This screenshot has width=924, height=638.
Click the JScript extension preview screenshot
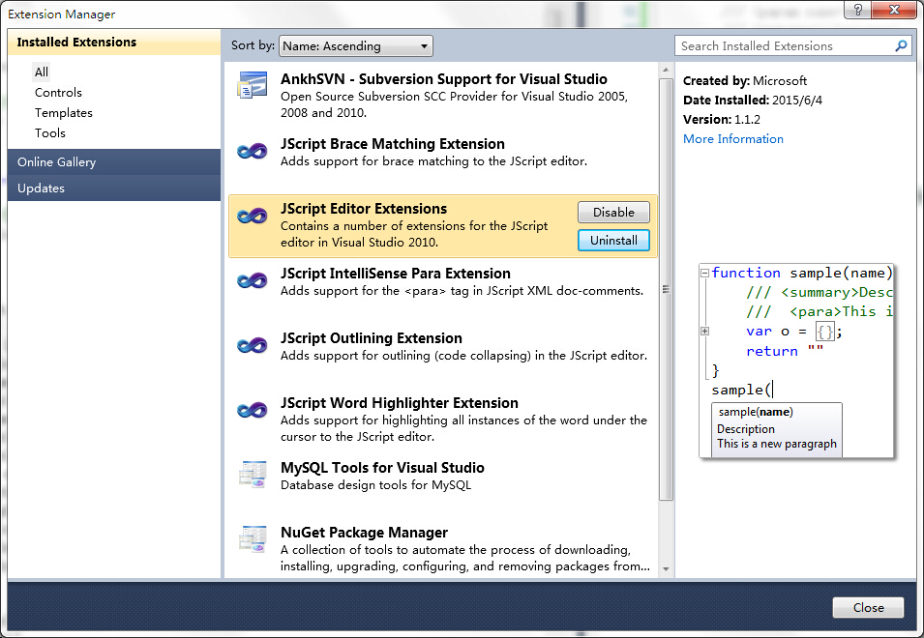[x=796, y=361]
